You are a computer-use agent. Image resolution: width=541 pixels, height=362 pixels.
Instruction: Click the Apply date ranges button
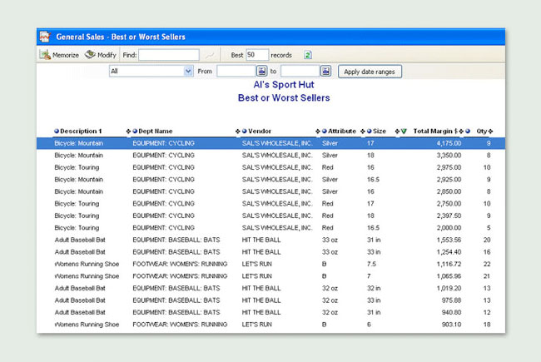[370, 72]
